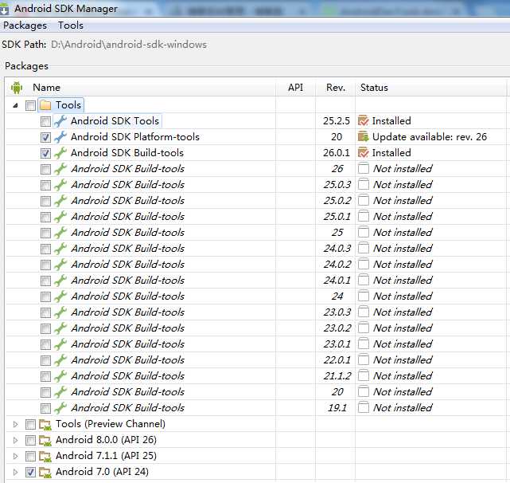Click Not installed icon for rev 24.0.3
Image resolution: width=510 pixels, height=483 pixels.
364,249
